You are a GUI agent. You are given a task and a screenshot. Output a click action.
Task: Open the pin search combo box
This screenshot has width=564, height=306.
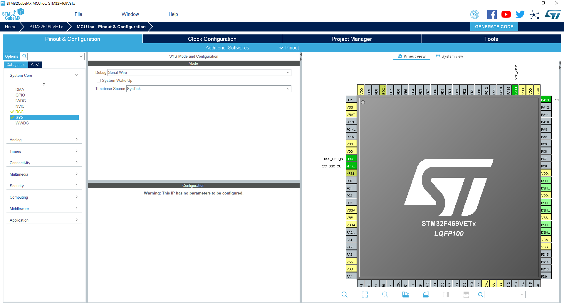505,295
